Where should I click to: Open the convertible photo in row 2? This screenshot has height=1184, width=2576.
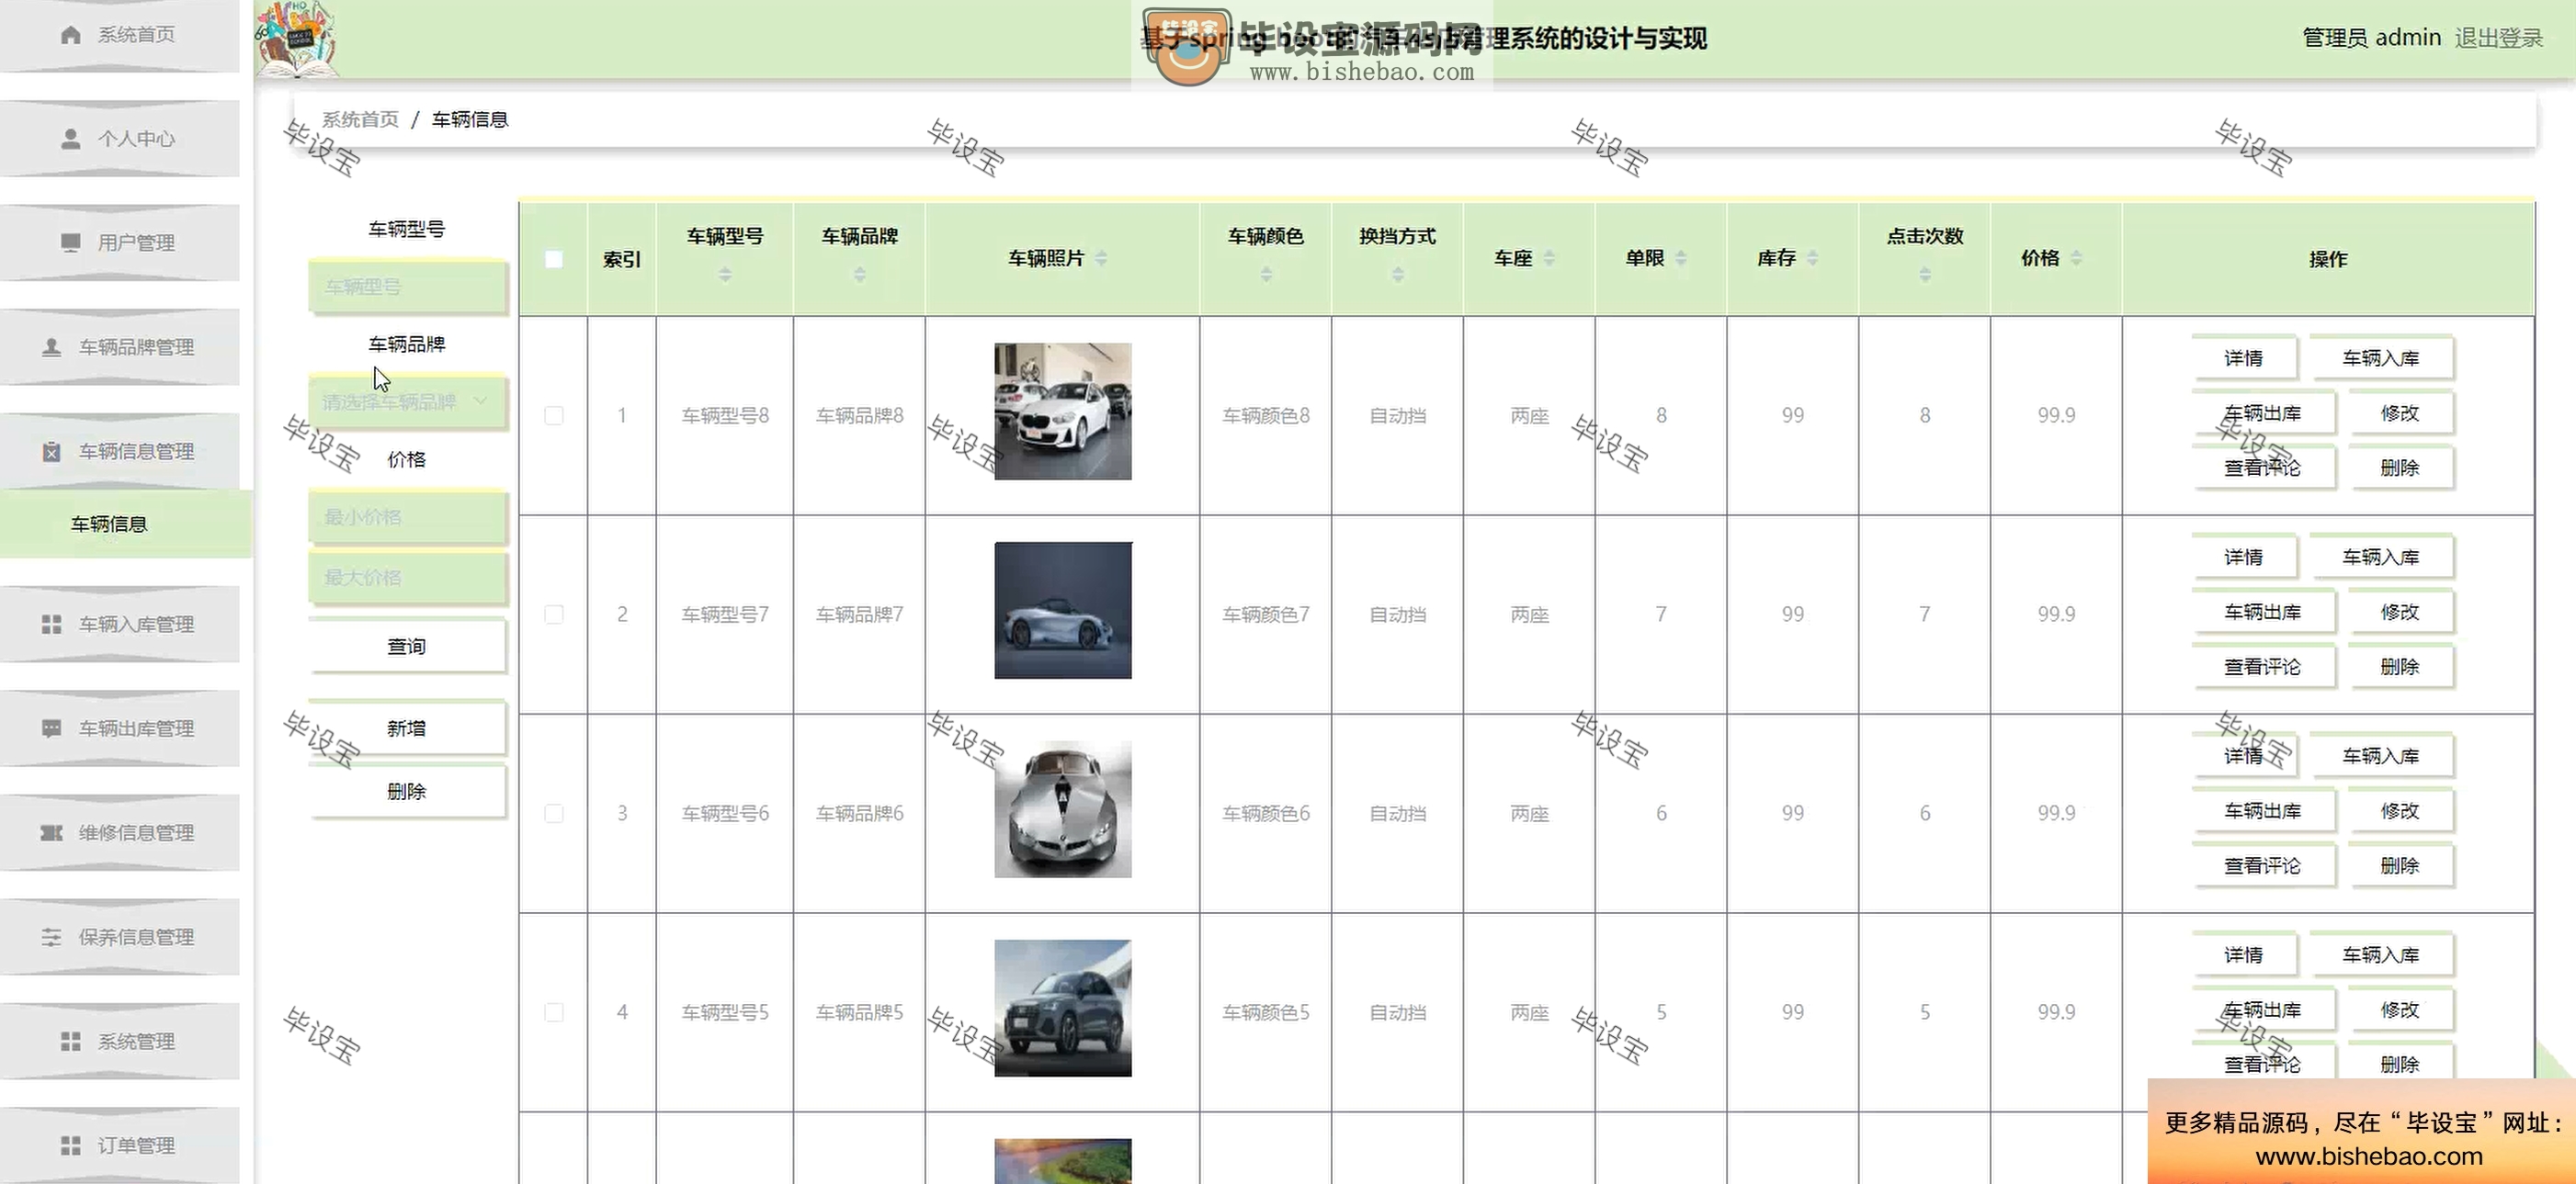[x=1063, y=611]
